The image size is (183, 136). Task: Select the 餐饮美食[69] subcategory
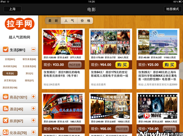point(29,59)
